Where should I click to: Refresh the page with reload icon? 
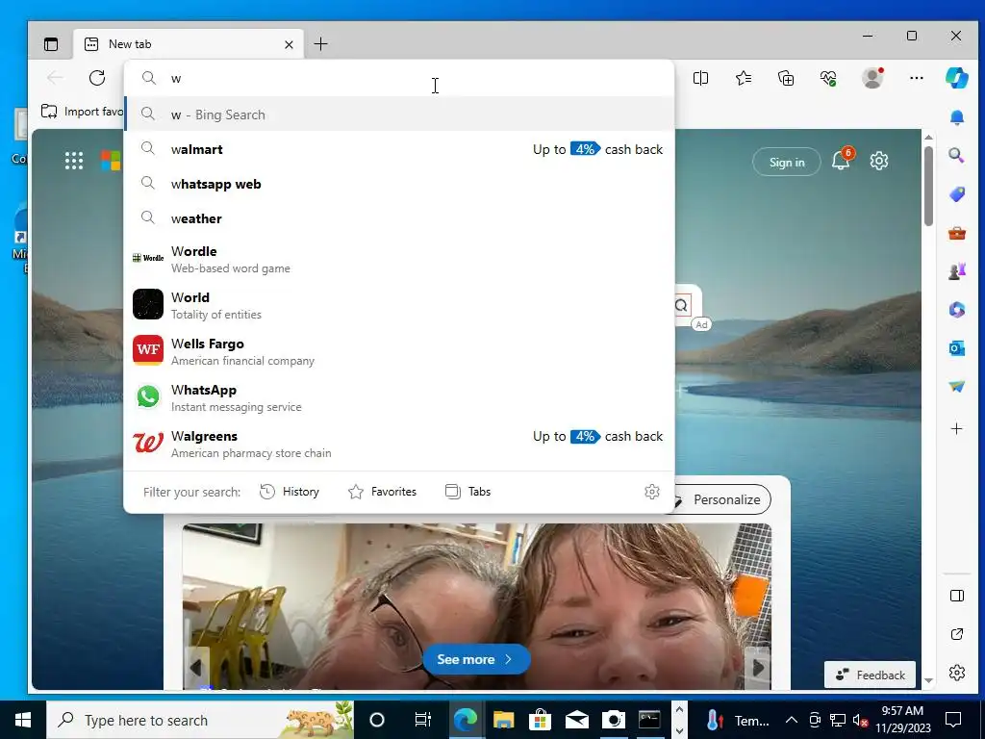[x=97, y=78]
